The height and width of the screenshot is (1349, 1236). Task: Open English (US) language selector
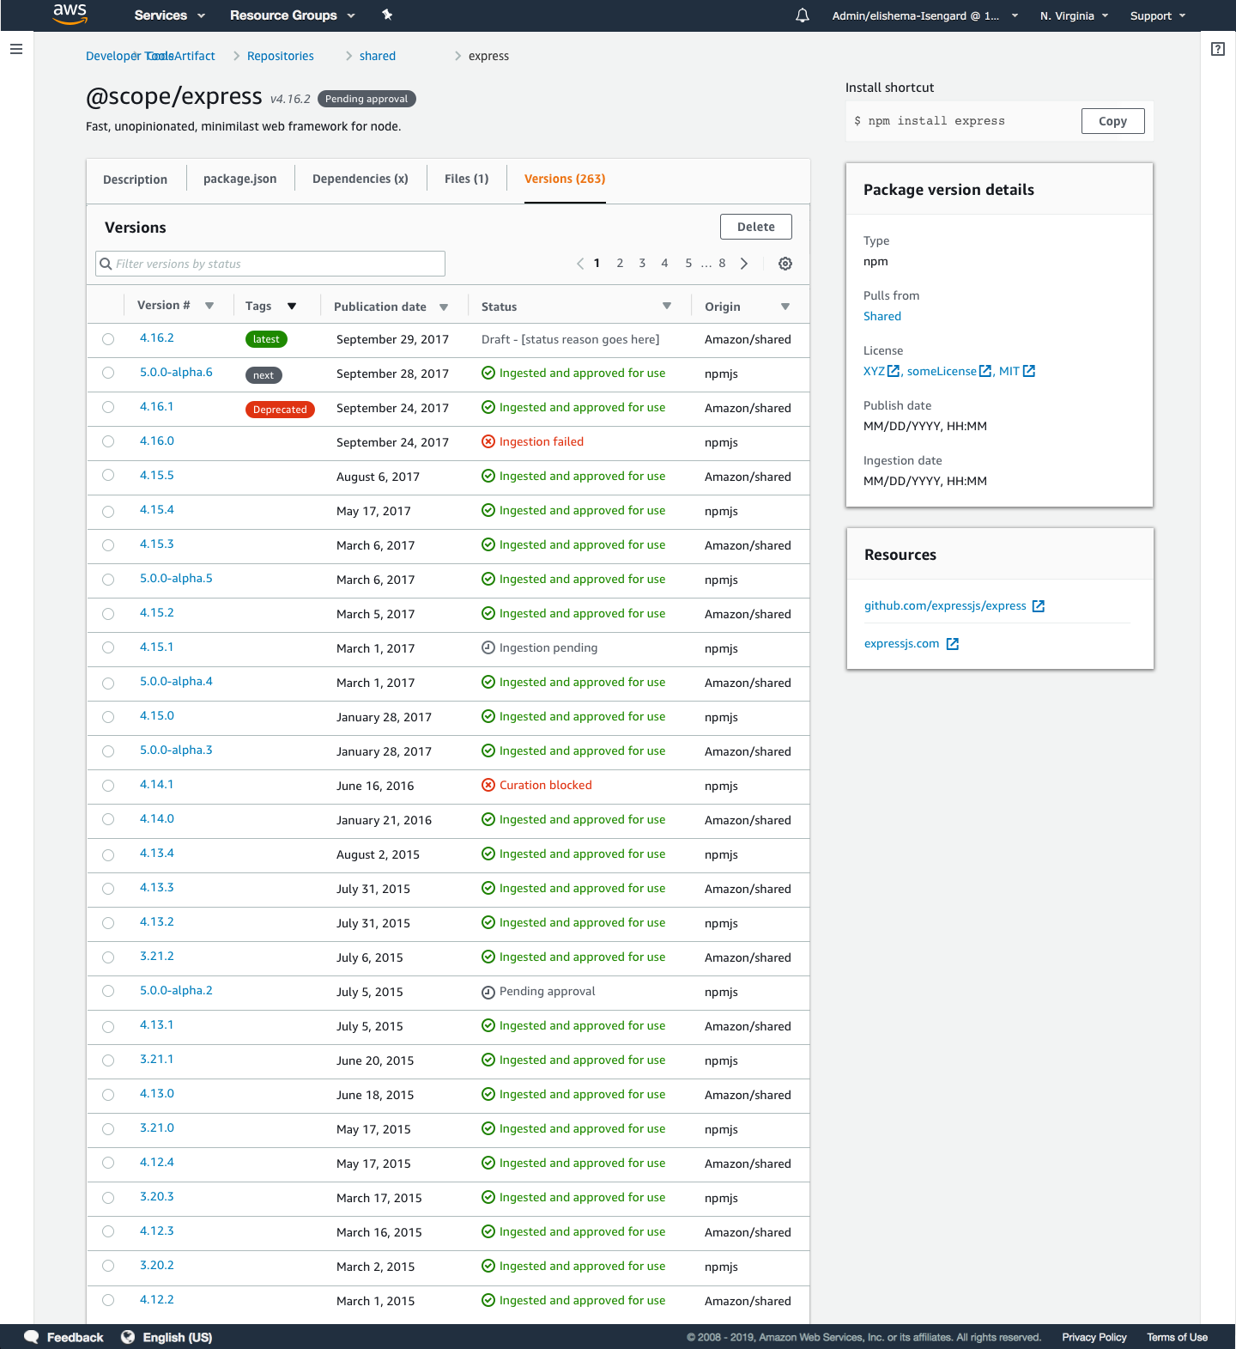point(177,1337)
